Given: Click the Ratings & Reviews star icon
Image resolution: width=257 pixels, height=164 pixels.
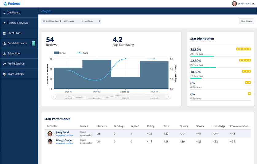Looking at the screenshot, I should point(4,23).
